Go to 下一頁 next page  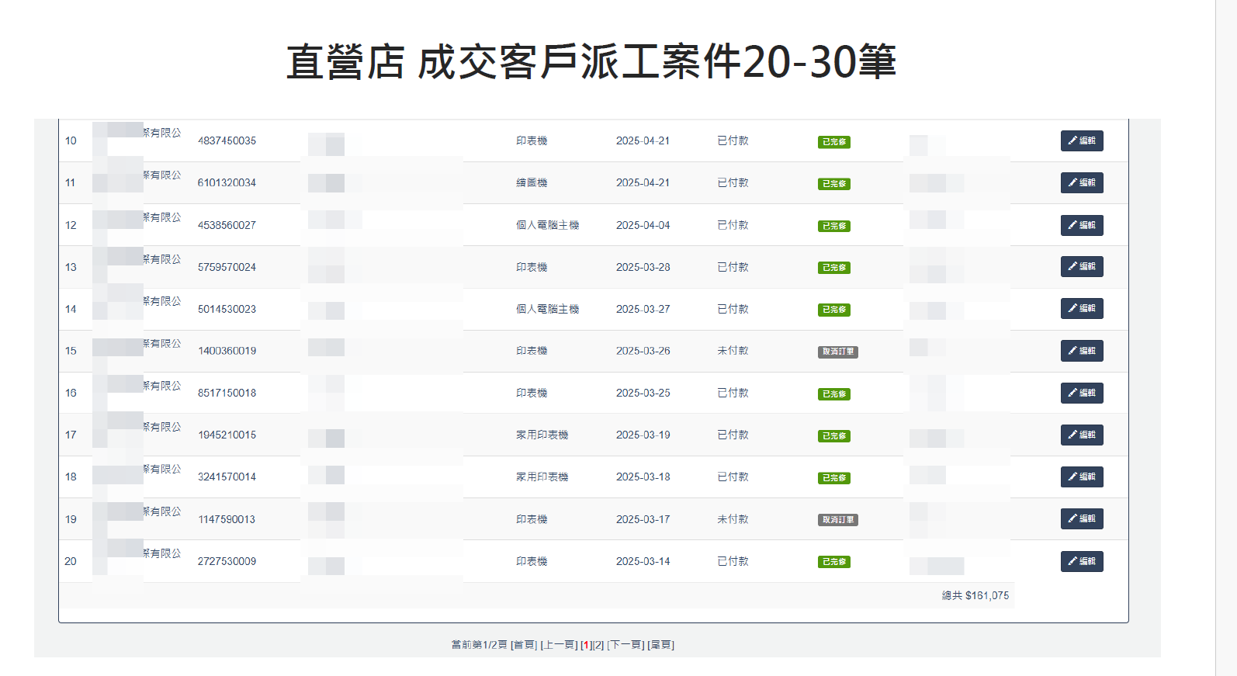pyautogui.click(x=625, y=645)
